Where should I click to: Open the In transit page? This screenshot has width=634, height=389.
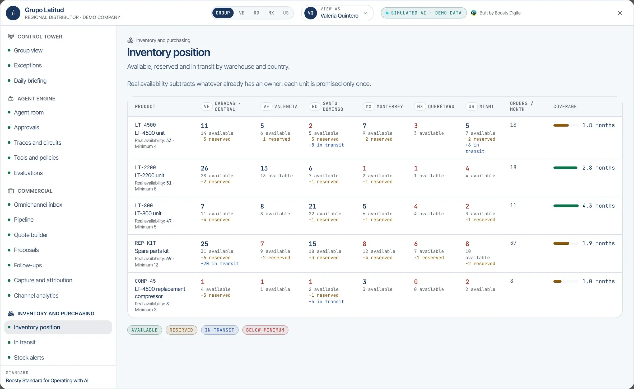coord(58,343)
